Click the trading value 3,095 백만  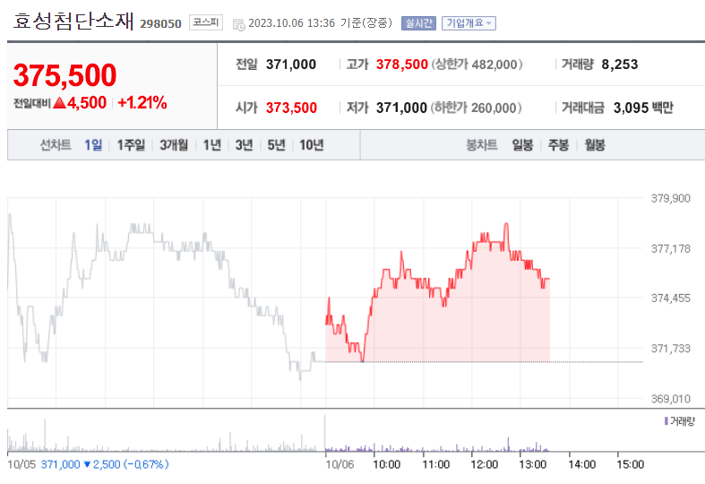(643, 108)
